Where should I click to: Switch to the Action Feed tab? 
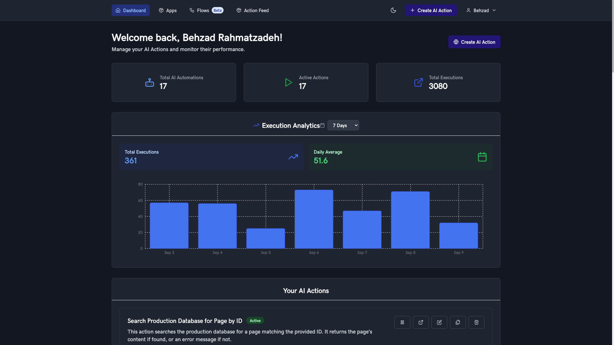tap(252, 10)
